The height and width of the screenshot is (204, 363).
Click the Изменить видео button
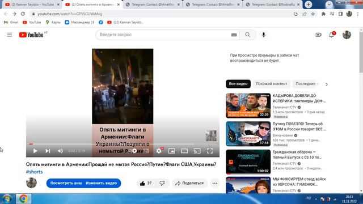pyautogui.click(x=102, y=183)
